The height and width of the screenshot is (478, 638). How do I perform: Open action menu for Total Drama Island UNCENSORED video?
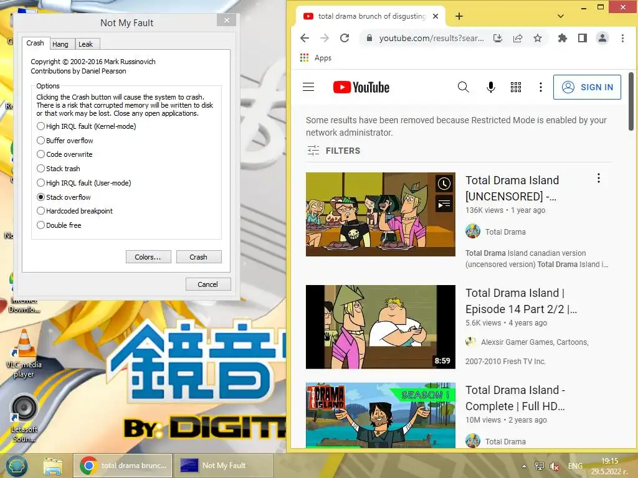pos(598,178)
